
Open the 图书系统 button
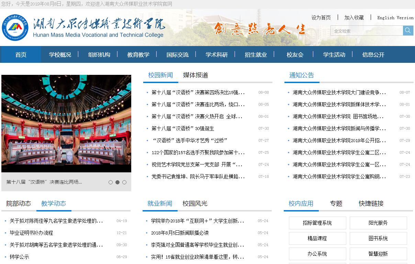[378, 239]
